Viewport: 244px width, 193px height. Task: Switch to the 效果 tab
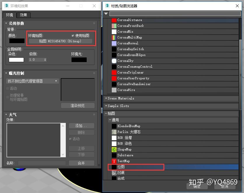tap(24, 15)
